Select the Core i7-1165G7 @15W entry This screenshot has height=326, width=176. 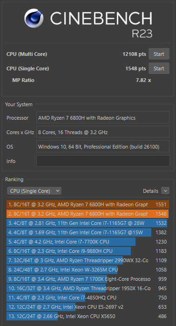[x=88, y=232]
